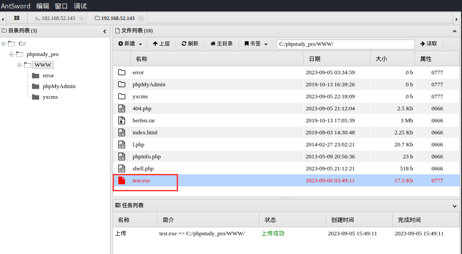Click the 新建 button
This screenshot has width=462, height=254.
[x=127, y=44]
